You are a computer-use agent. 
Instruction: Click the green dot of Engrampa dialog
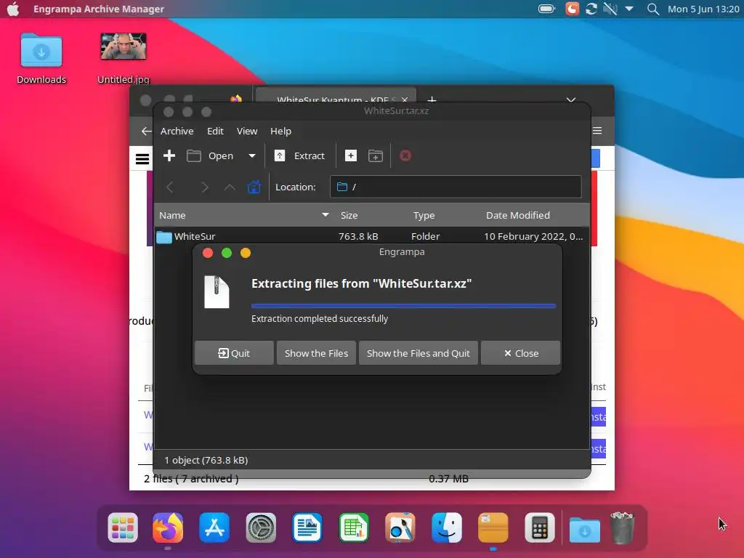point(227,253)
